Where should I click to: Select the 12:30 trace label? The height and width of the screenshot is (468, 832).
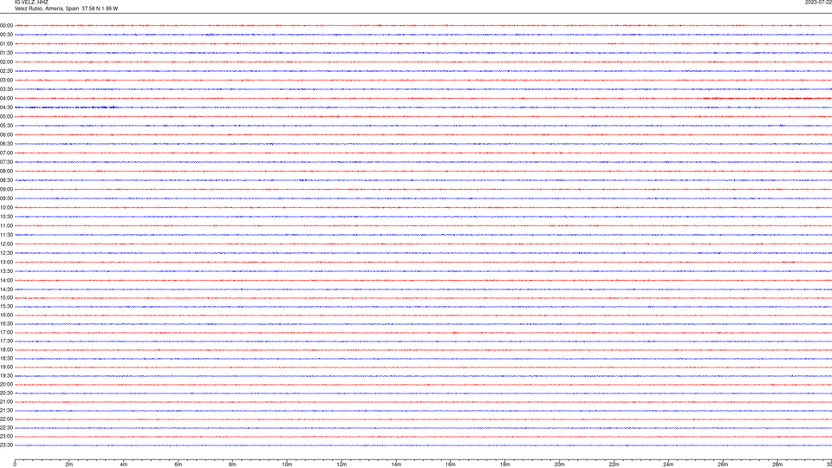(6, 253)
